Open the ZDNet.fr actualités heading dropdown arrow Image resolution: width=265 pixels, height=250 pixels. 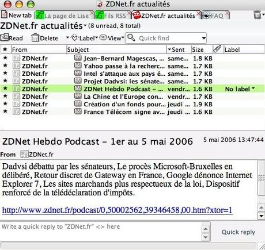85,25
